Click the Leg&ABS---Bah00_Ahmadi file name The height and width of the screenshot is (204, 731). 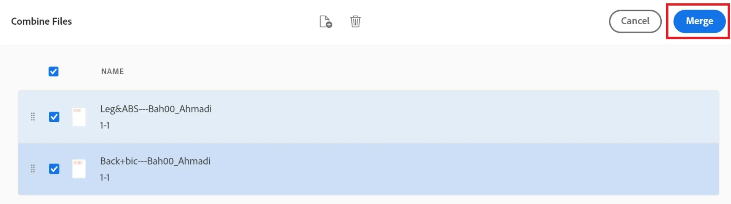(156, 109)
